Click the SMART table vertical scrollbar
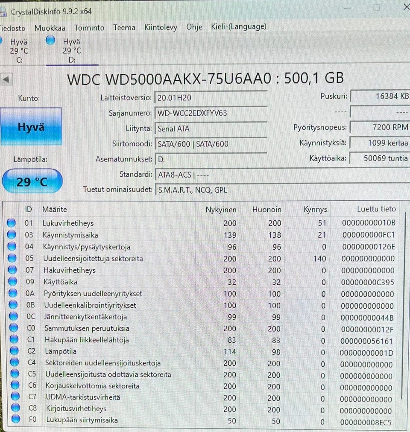 coord(404,306)
